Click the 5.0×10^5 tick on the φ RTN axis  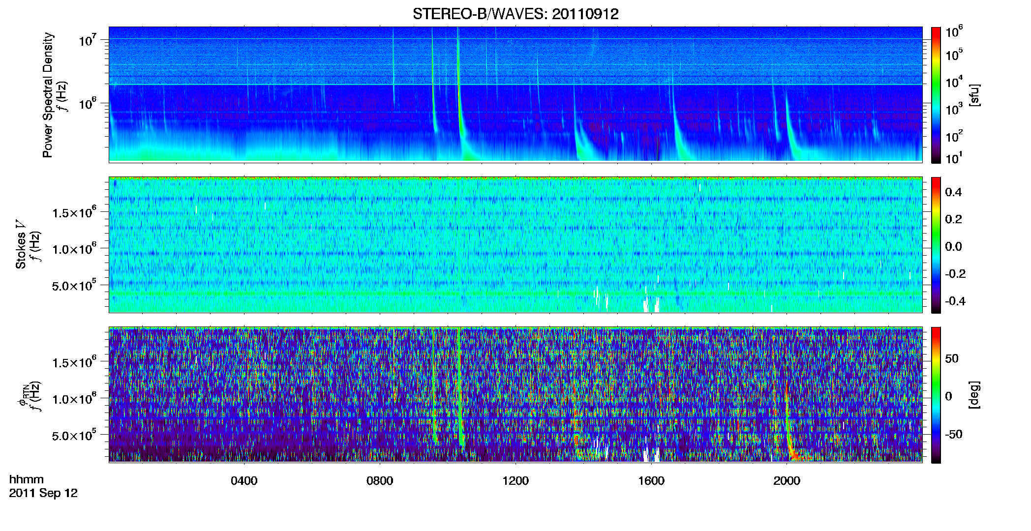[x=74, y=435]
